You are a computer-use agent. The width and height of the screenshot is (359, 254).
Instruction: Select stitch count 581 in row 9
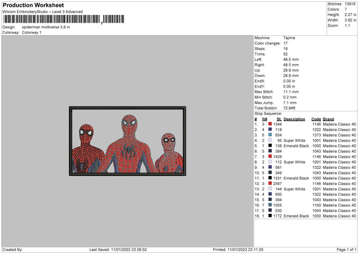coord(278,167)
